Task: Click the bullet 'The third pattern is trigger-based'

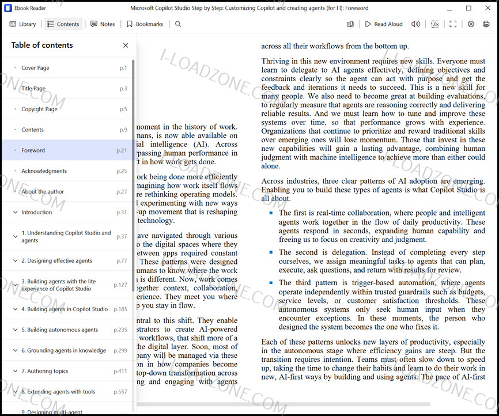Action: pos(382,305)
